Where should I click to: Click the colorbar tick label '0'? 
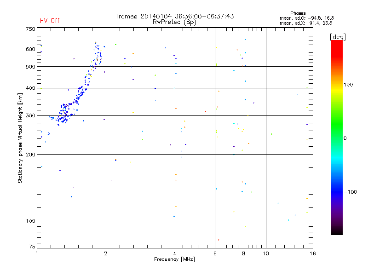pyautogui.click(x=345, y=138)
